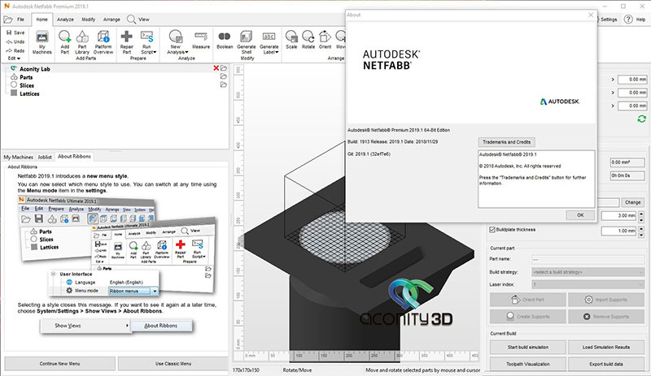651x376 pixels.
Task: Click the Generate Shell icon
Action: click(247, 37)
